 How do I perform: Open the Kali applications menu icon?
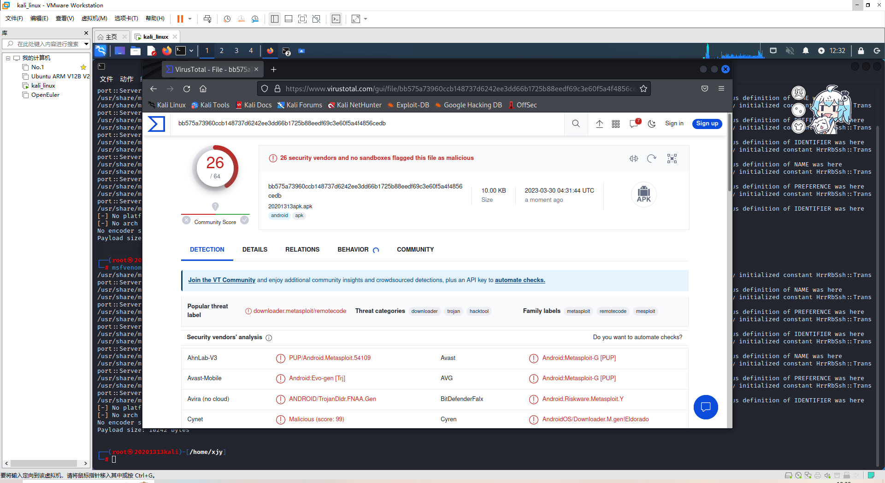tap(100, 51)
